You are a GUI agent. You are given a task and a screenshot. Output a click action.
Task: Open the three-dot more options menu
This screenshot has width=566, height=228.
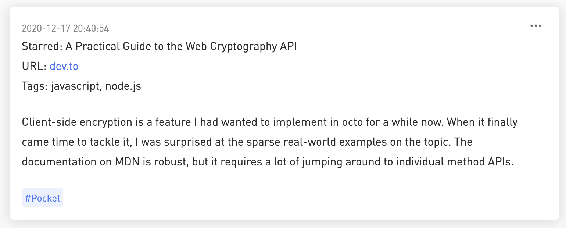click(535, 26)
